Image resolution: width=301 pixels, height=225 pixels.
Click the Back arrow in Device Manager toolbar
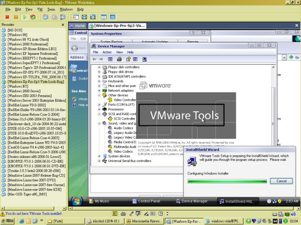coord(94,59)
